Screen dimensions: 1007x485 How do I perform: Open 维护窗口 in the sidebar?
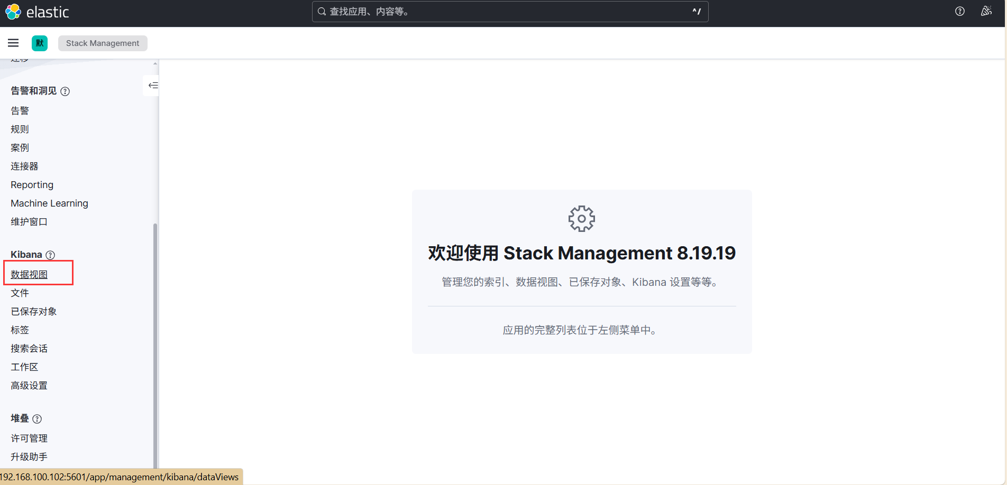point(29,222)
